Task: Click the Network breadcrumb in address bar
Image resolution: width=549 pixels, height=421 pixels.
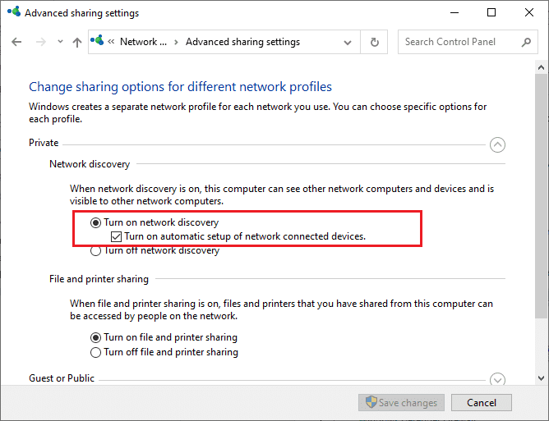Action: (x=143, y=42)
